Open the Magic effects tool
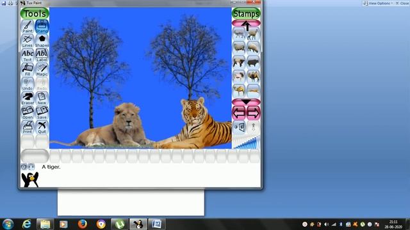 pos(42,70)
